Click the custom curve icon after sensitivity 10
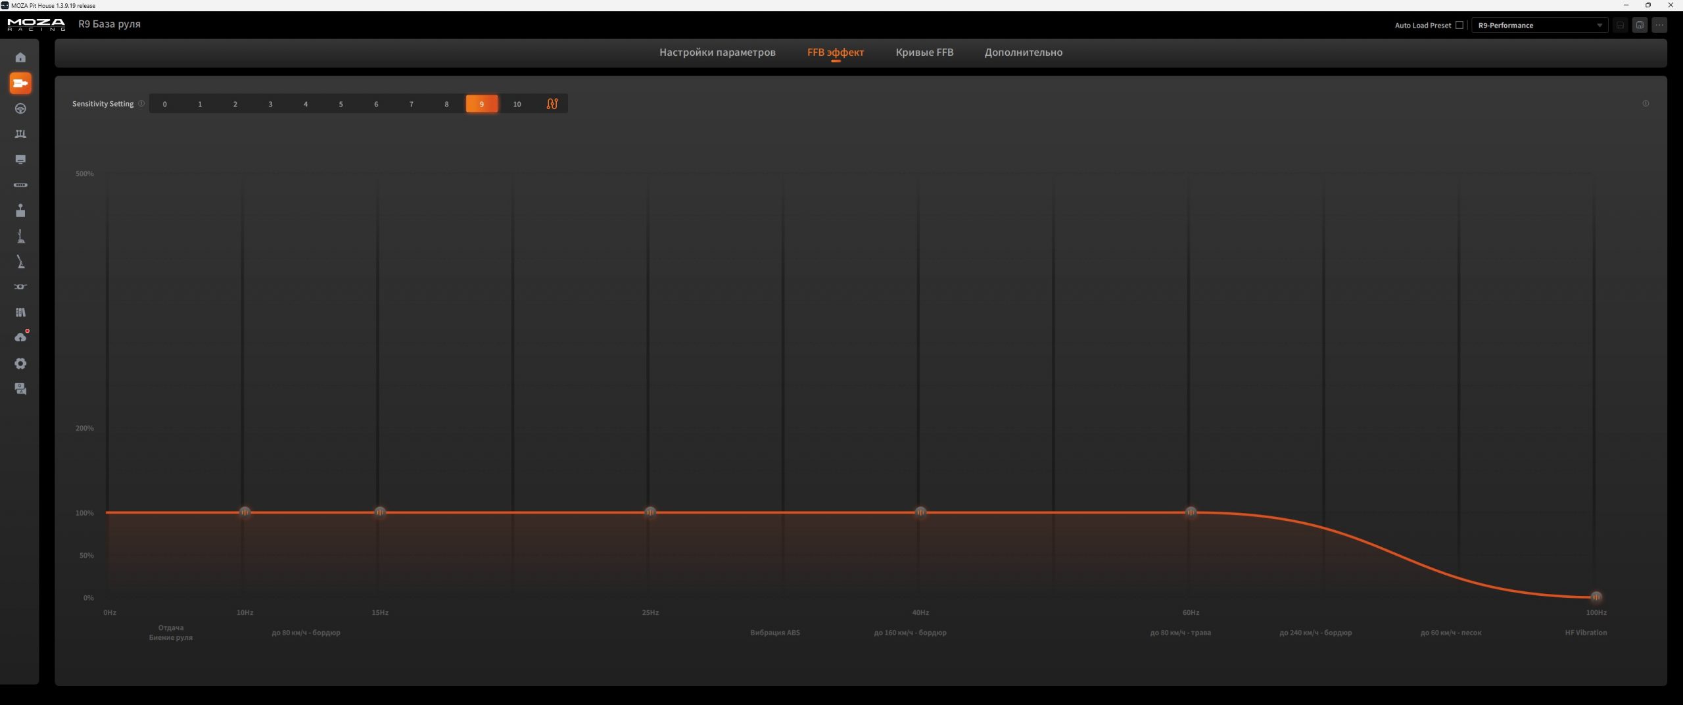This screenshot has width=1683, height=705. tap(552, 104)
